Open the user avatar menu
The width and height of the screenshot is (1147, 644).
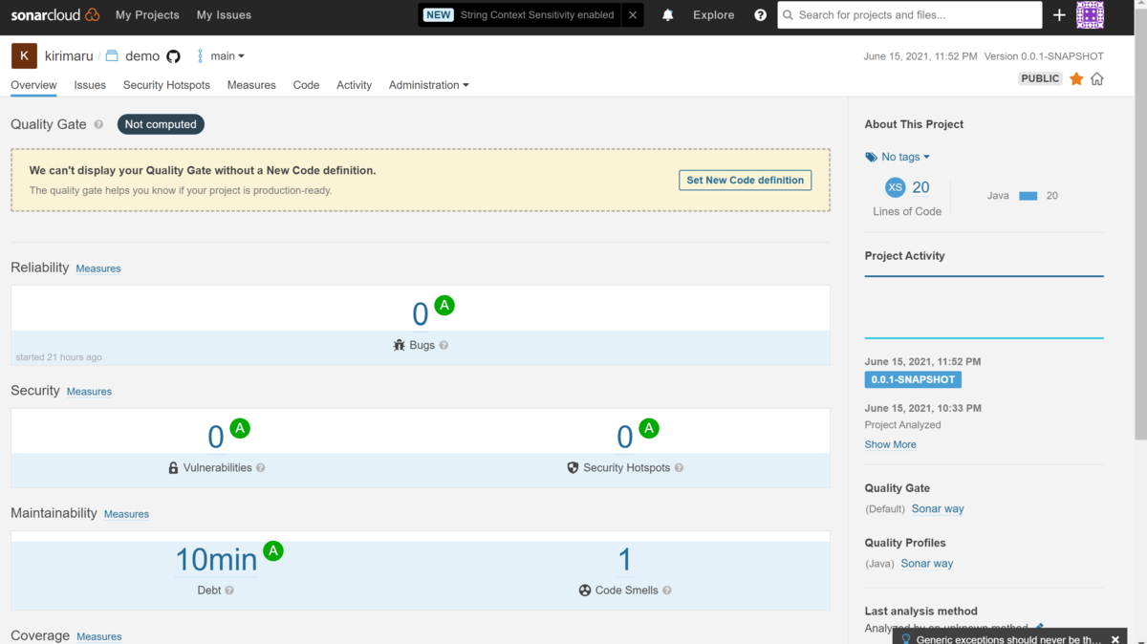point(1090,15)
